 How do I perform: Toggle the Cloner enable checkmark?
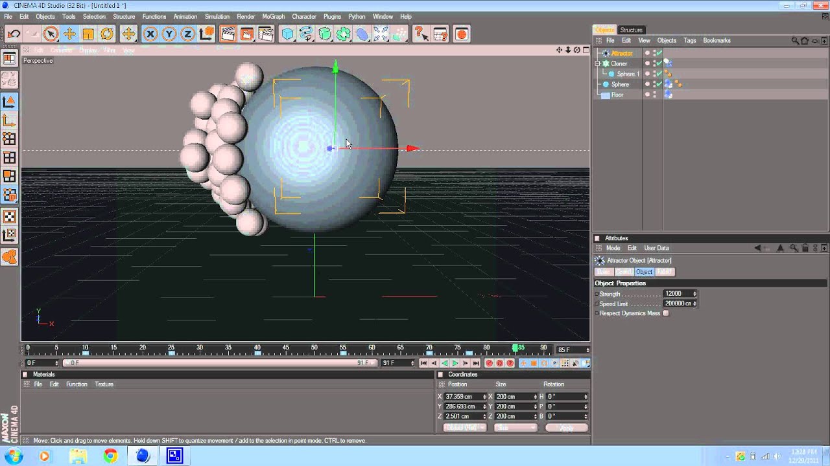[x=659, y=63]
